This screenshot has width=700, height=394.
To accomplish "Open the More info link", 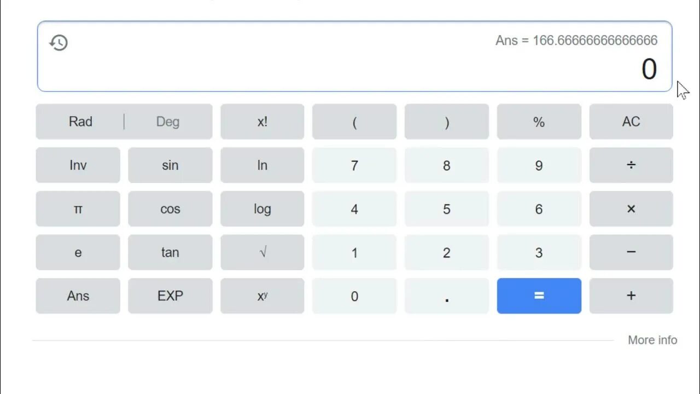I will [652, 340].
